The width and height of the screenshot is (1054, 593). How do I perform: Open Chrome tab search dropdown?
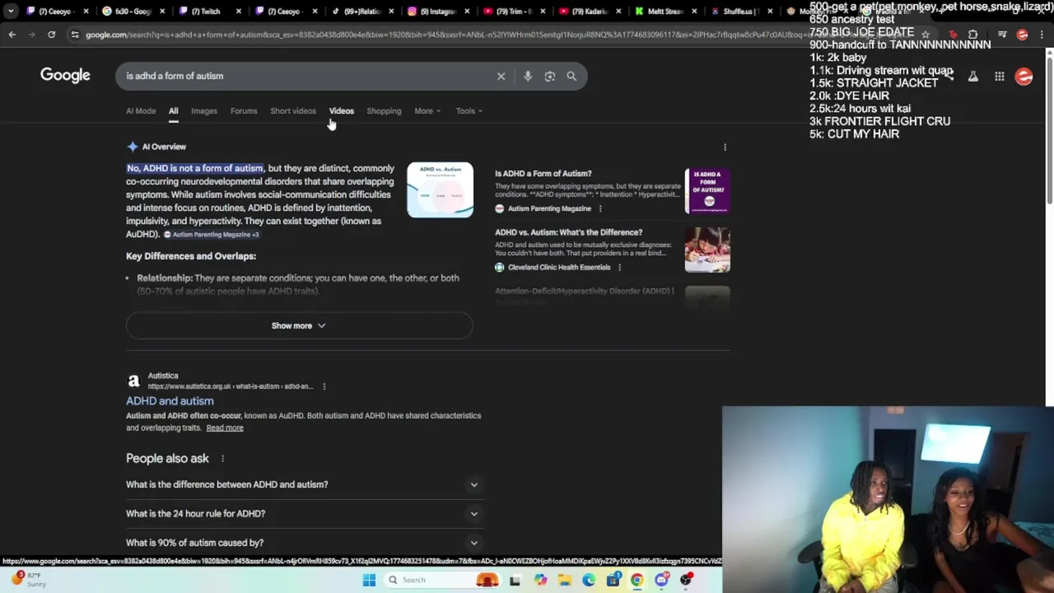[x=11, y=12]
